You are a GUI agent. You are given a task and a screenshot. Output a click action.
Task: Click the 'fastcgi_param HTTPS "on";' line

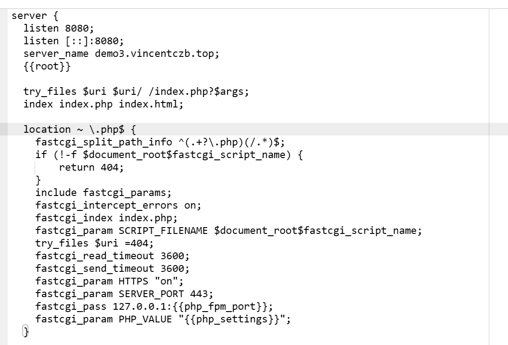pyautogui.click(x=109, y=280)
